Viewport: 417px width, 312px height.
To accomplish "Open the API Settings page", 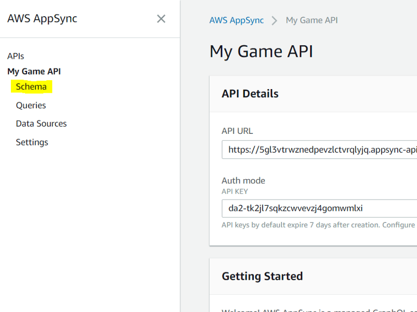I will coord(32,142).
